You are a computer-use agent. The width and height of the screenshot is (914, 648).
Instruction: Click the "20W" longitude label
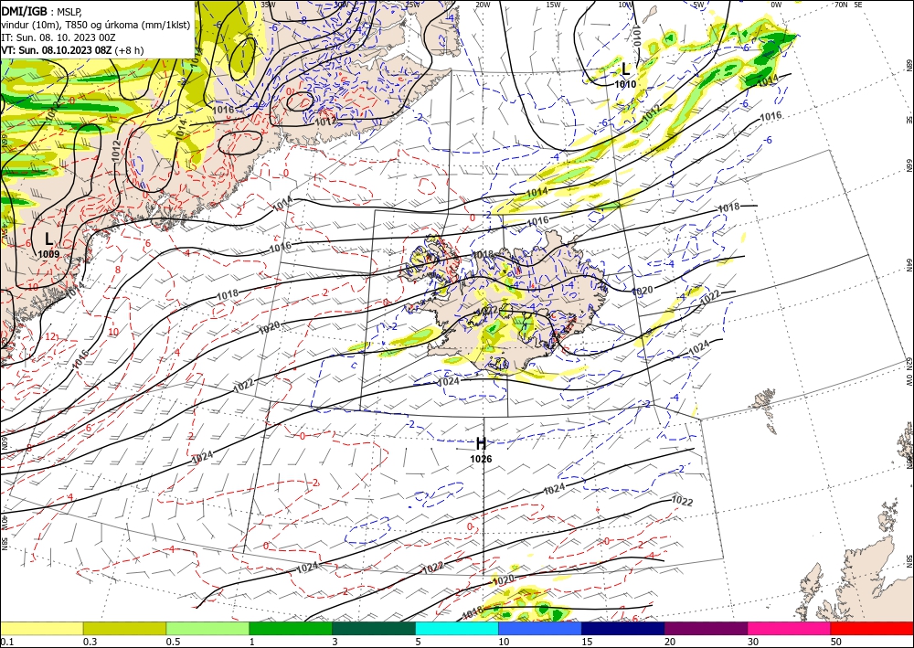pyautogui.click(x=482, y=5)
